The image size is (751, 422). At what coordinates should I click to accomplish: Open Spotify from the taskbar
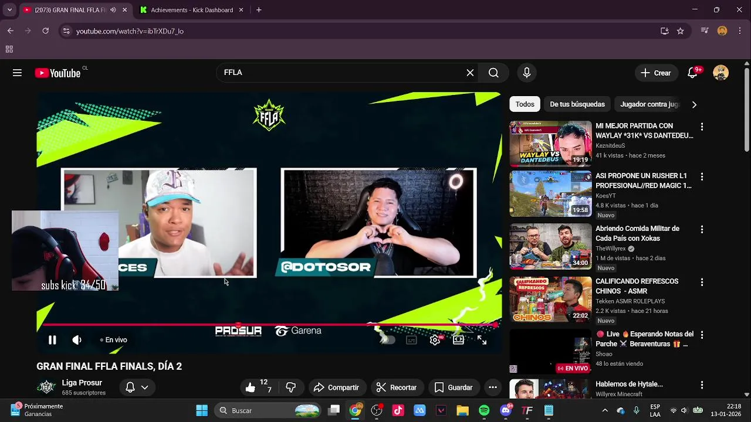[484, 410]
